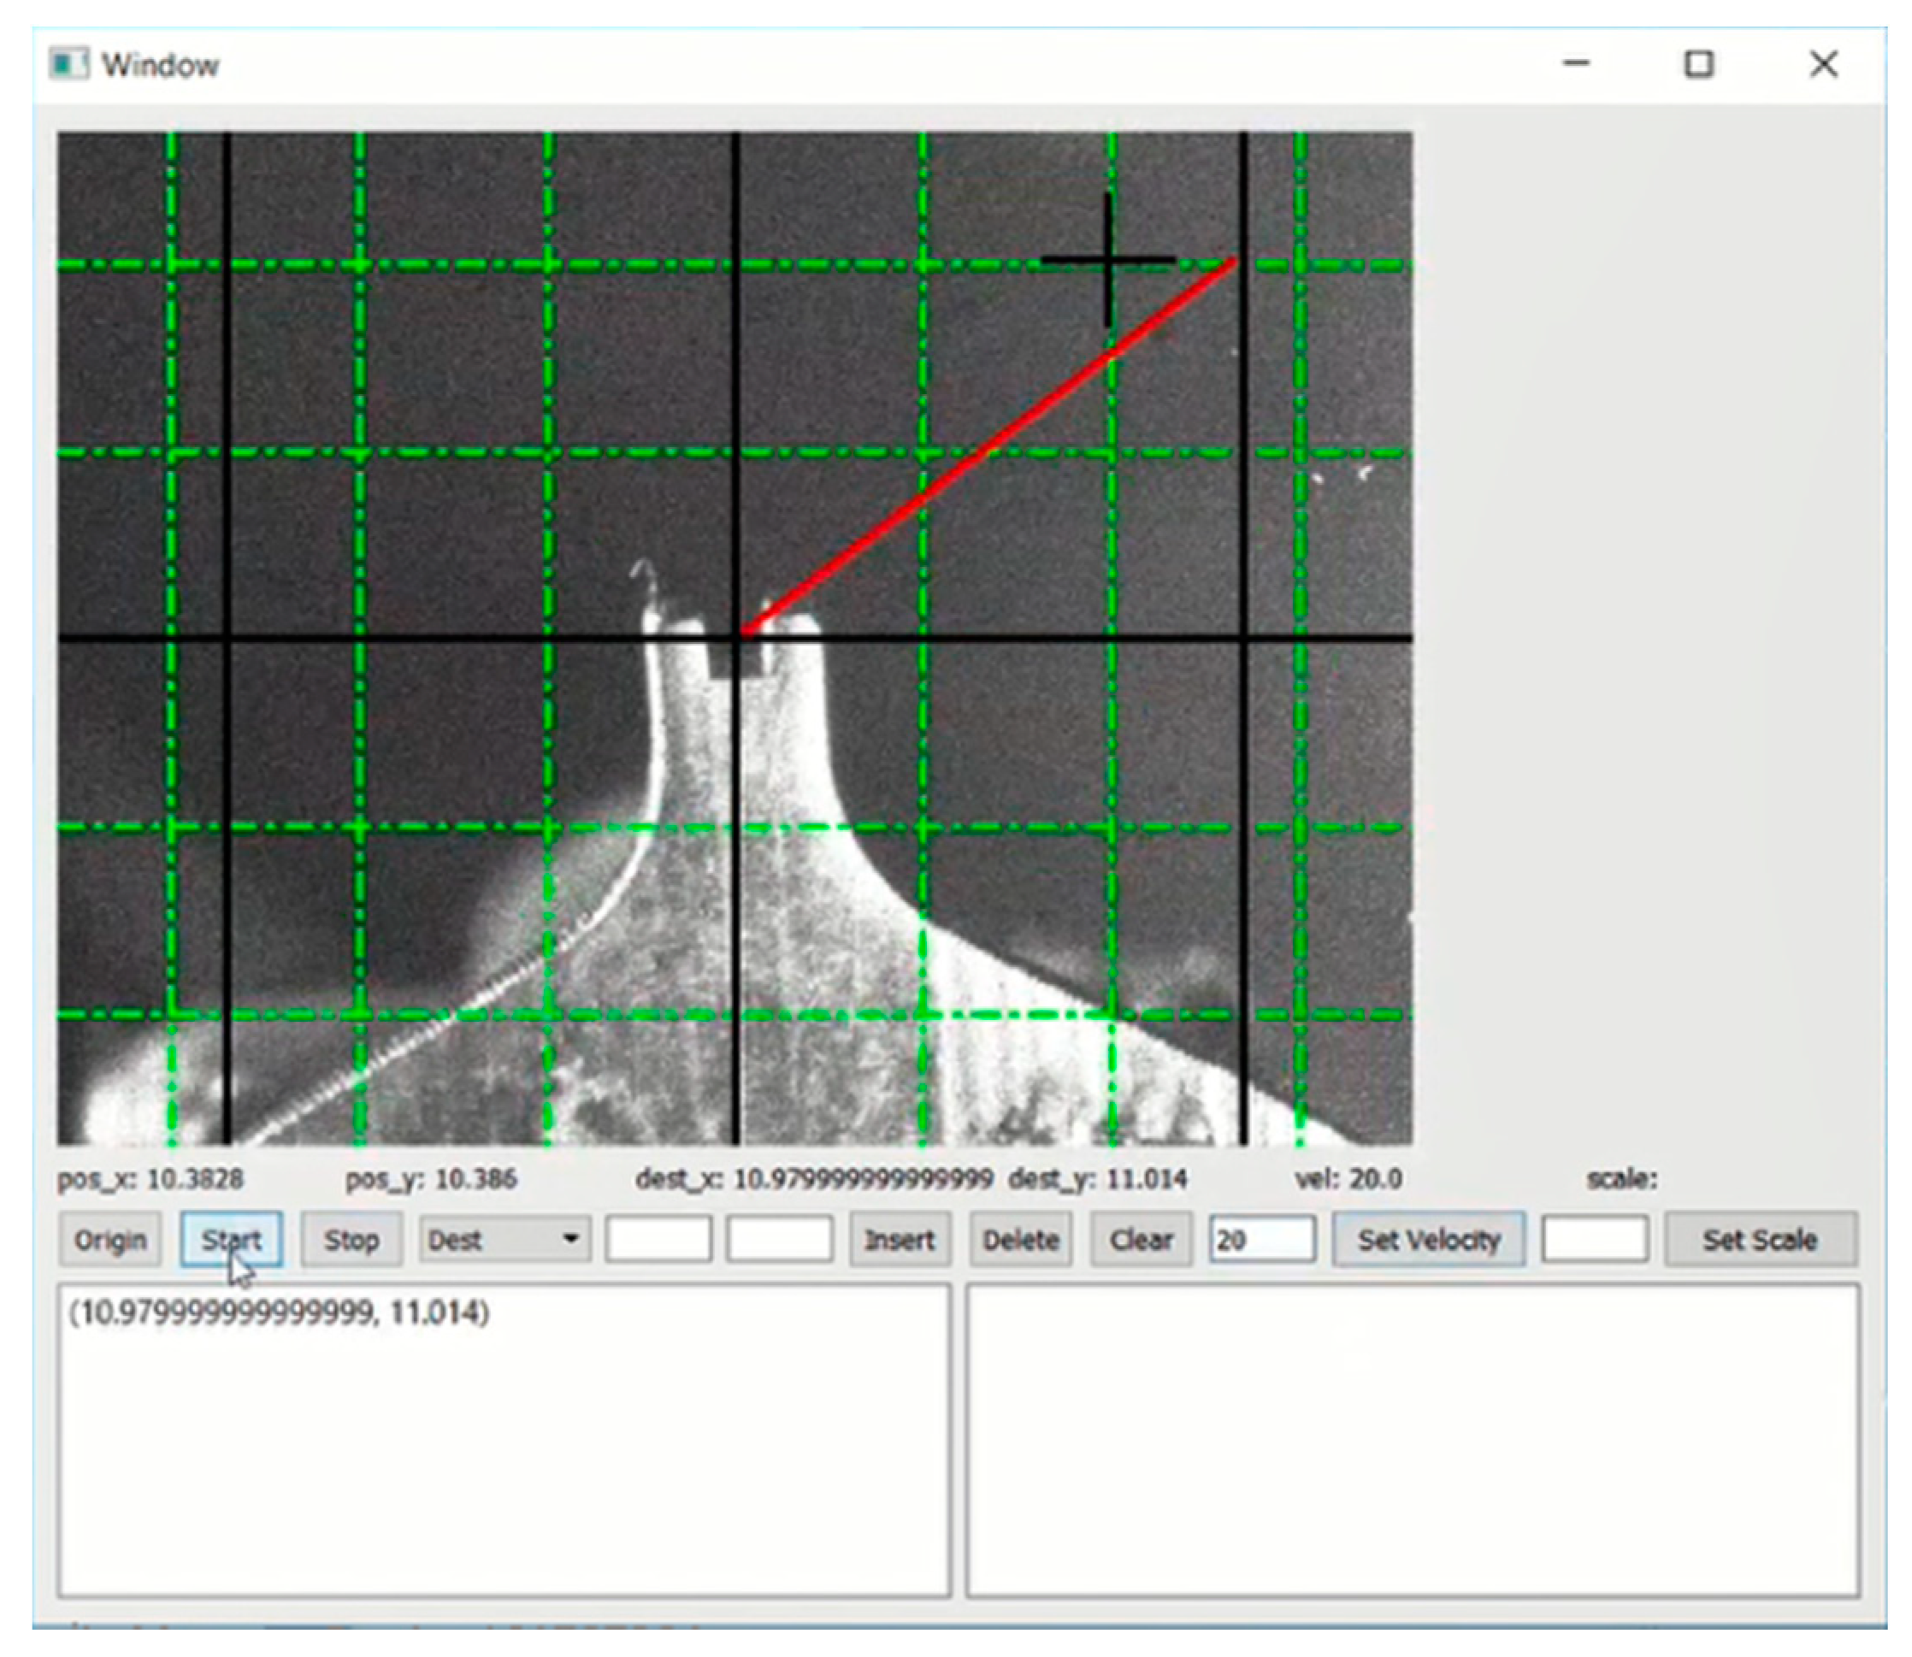Image resolution: width=1912 pixels, height=1657 pixels.
Task: Click the empty right list panel
Action: [1413, 1440]
